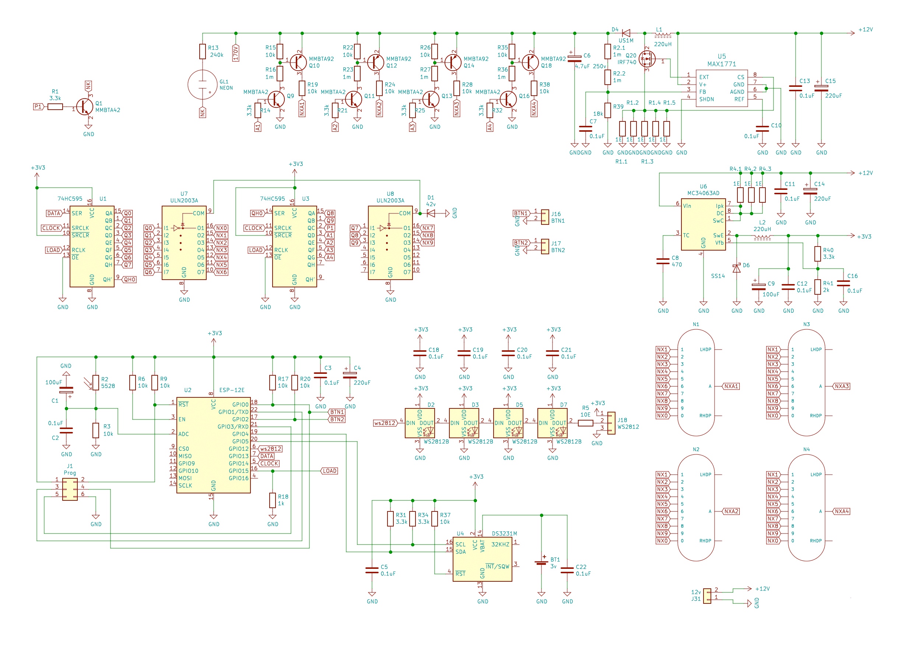This screenshot has width=898, height=645.
Task: Click the NK label above Q1
Action: (x=88, y=86)
